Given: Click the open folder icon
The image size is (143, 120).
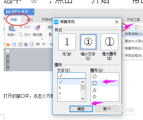Looking at the screenshot, I should pos(8,44).
